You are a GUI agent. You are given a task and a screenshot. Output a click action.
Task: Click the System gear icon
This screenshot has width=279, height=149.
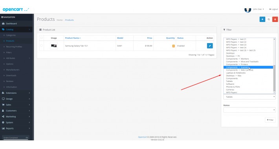coord(3,122)
